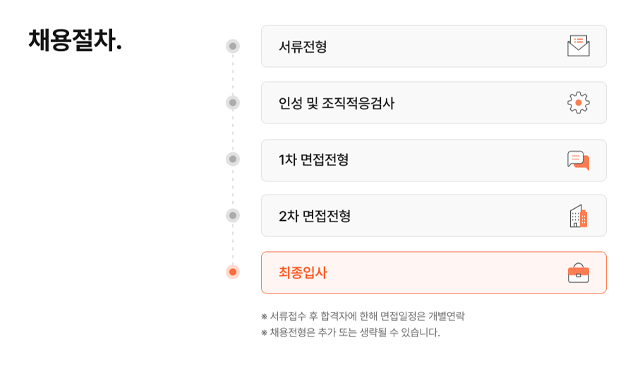Image resolution: width=635 pixels, height=376 pixels.
Task: Click the 채용절차. heading
Action: [75, 40]
